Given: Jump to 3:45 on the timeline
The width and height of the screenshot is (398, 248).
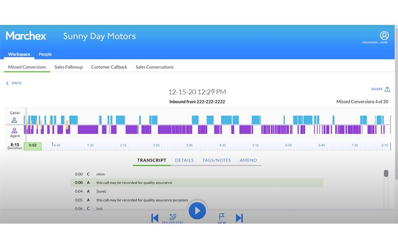Looking at the screenshot, I should (189, 145).
